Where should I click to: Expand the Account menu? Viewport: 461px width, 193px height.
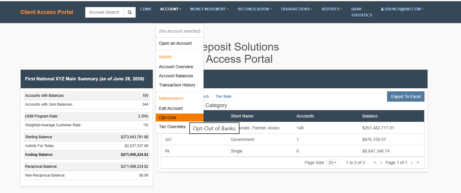(x=170, y=9)
